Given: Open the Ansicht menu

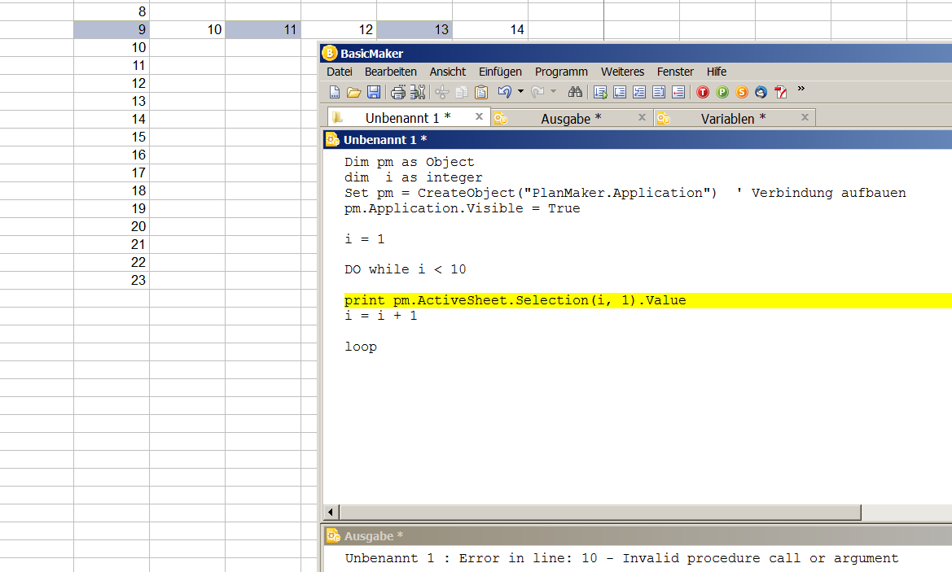Looking at the screenshot, I should pyautogui.click(x=447, y=72).
